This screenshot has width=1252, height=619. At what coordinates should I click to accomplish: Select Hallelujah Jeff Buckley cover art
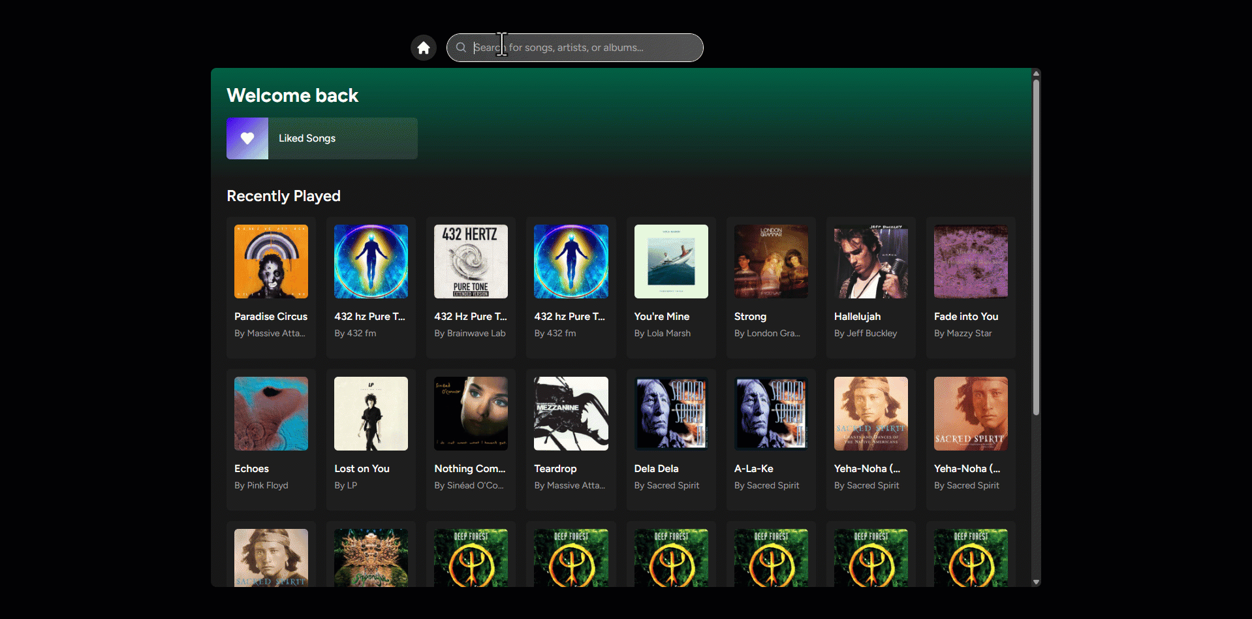[871, 261]
